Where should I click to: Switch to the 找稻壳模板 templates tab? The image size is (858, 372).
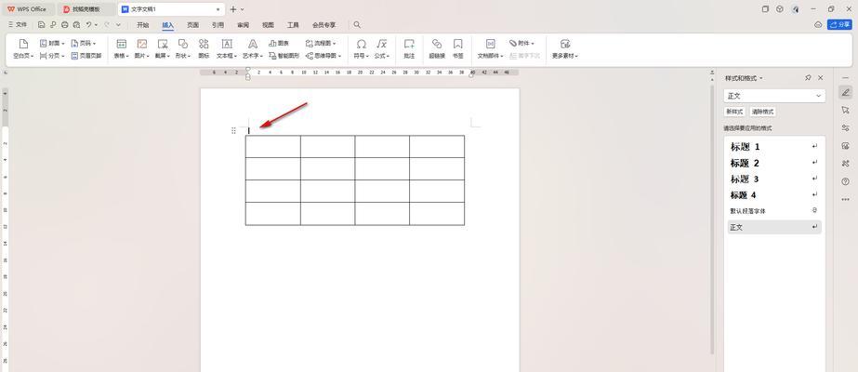click(x=86, y=9)
